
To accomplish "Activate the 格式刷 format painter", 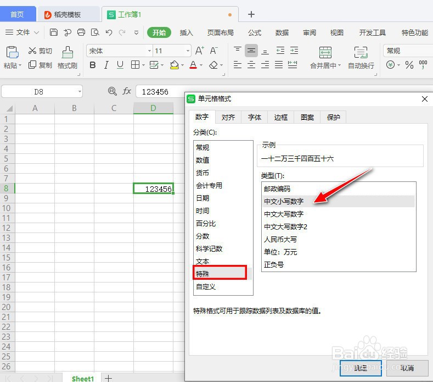I will pos(68,58).
